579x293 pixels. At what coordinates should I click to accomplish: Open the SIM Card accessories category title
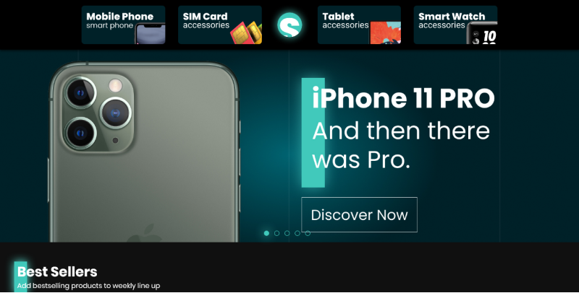coord(206,21)
